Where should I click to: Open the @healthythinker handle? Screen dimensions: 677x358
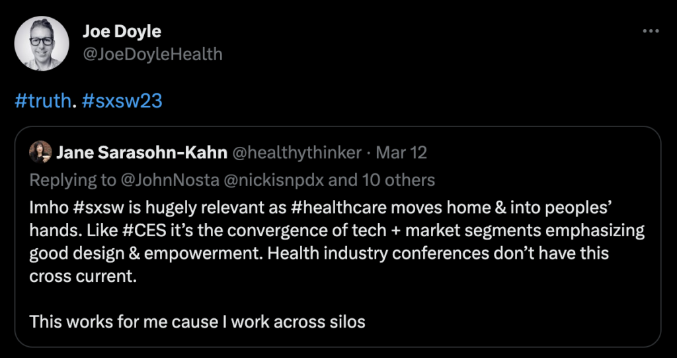297,153
